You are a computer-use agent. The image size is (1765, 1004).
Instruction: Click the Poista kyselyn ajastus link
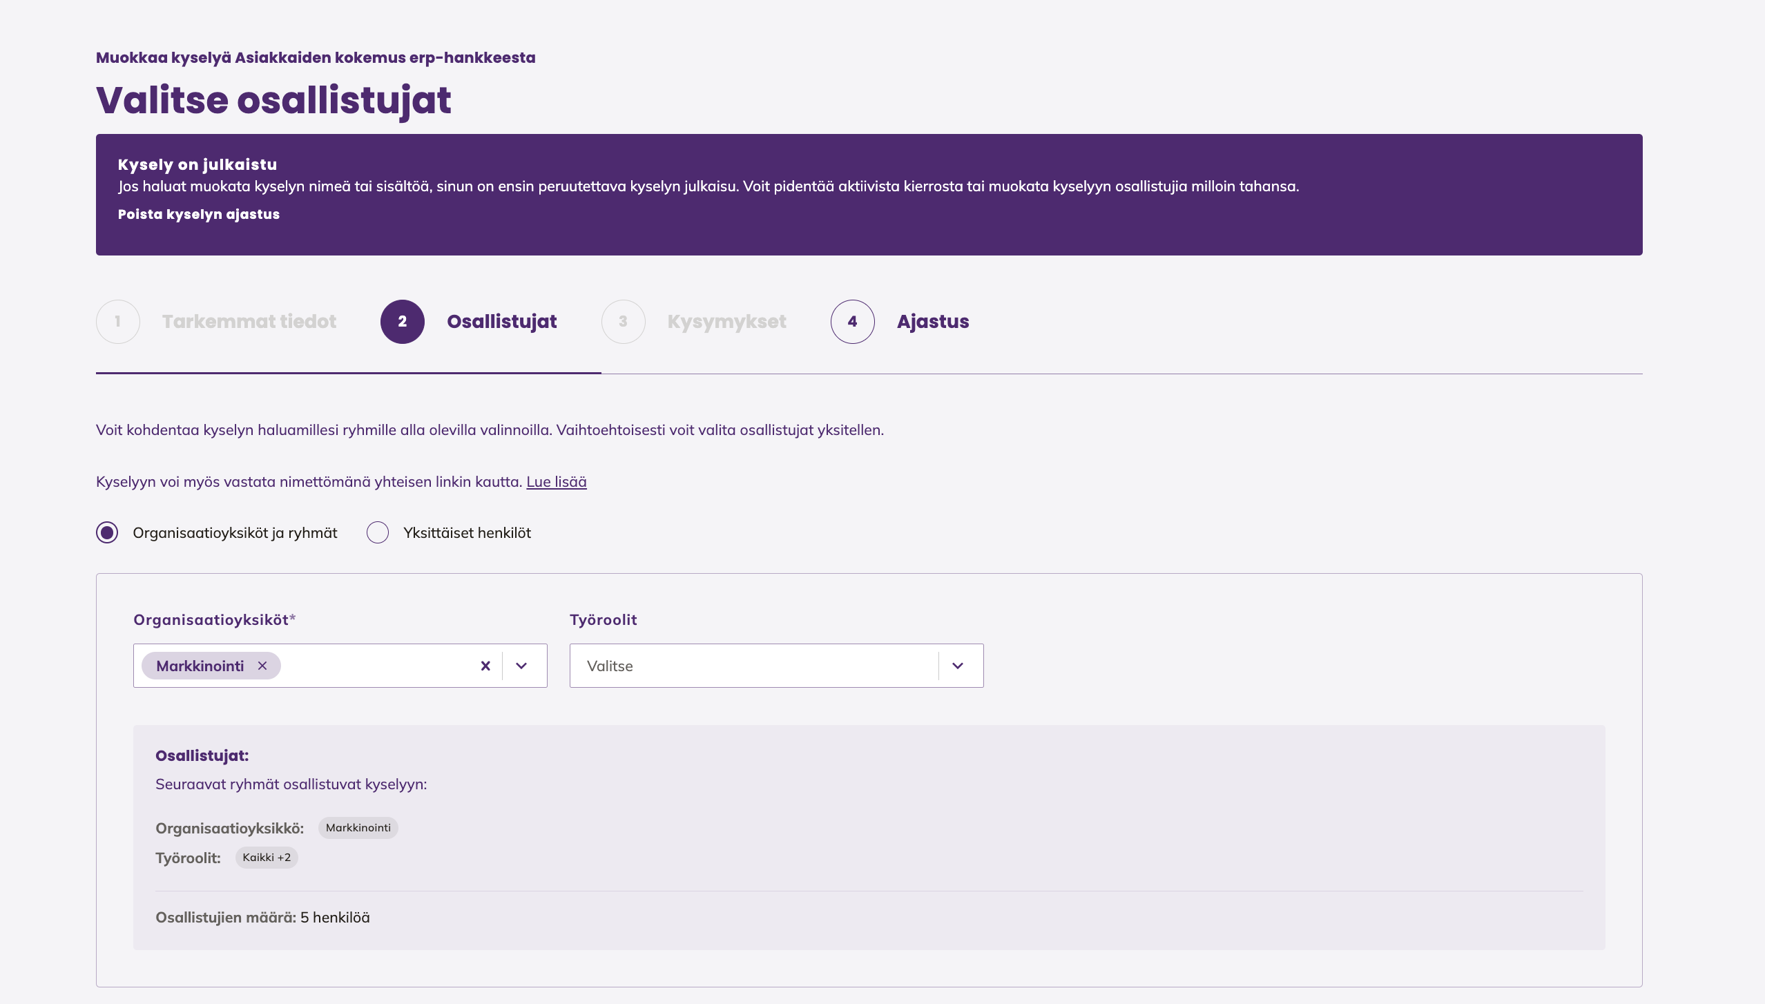click(199, 214)
